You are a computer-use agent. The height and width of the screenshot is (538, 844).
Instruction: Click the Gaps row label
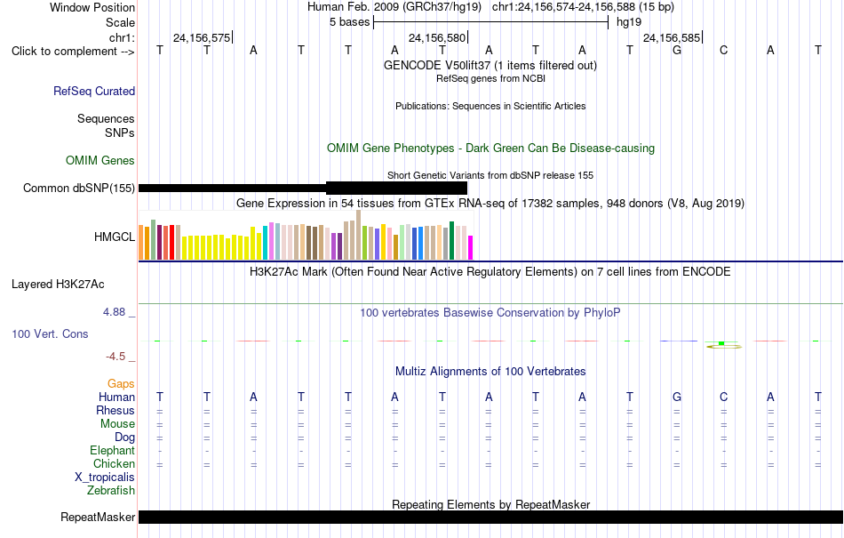click(121, 383)
